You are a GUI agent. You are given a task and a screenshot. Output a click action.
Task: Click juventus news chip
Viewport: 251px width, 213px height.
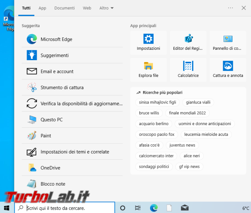[x=182, y=145]
